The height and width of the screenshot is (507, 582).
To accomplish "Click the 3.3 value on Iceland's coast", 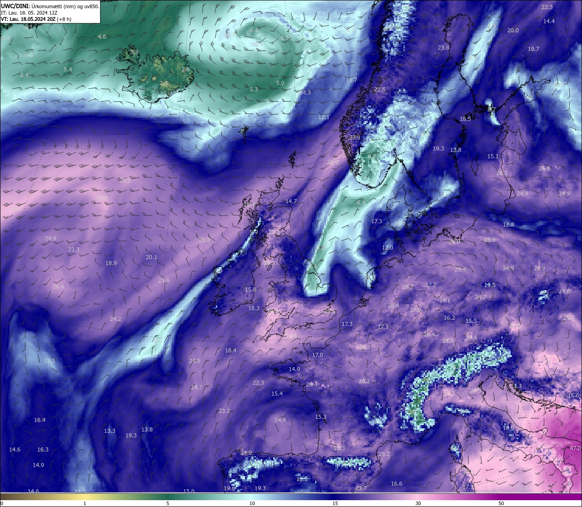I will (x=134, y=52).
